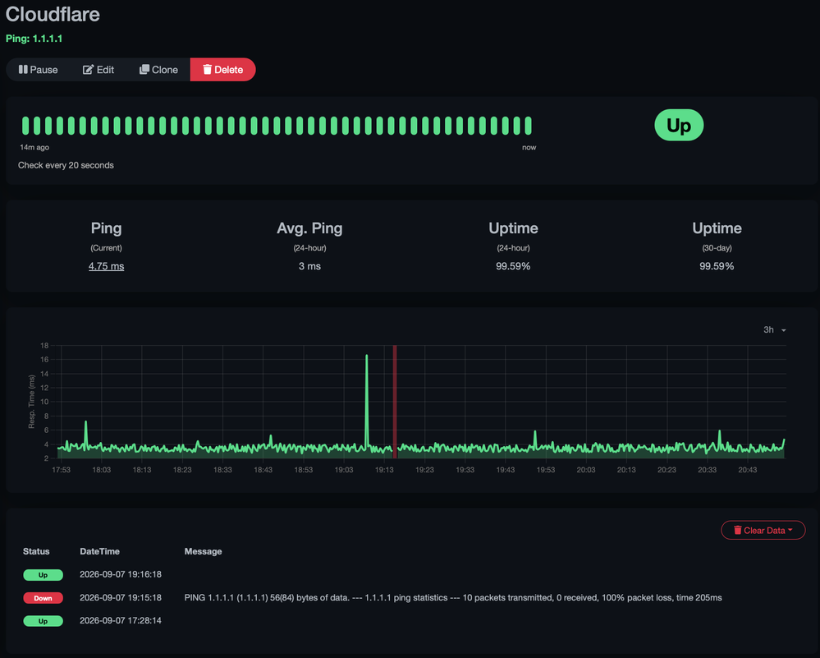Click the Message column header
The height and width of the screenshot is (658, 820).
(203, 551)
